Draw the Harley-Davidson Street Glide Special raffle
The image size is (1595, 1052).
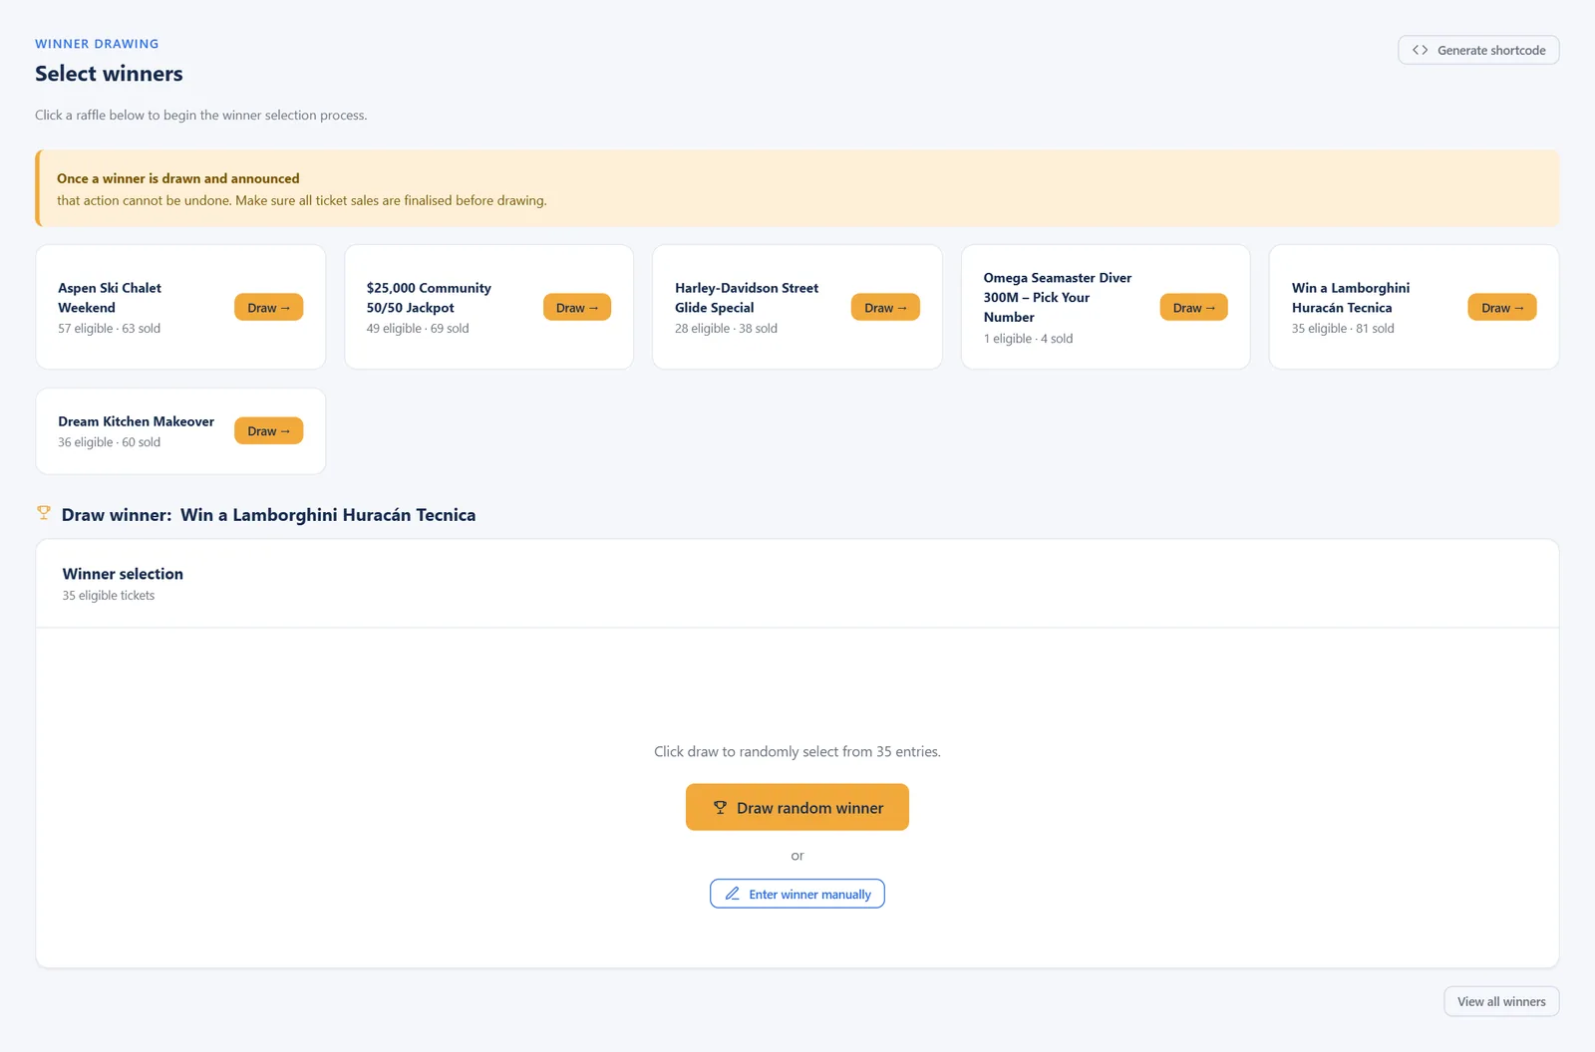pos(885,308)
